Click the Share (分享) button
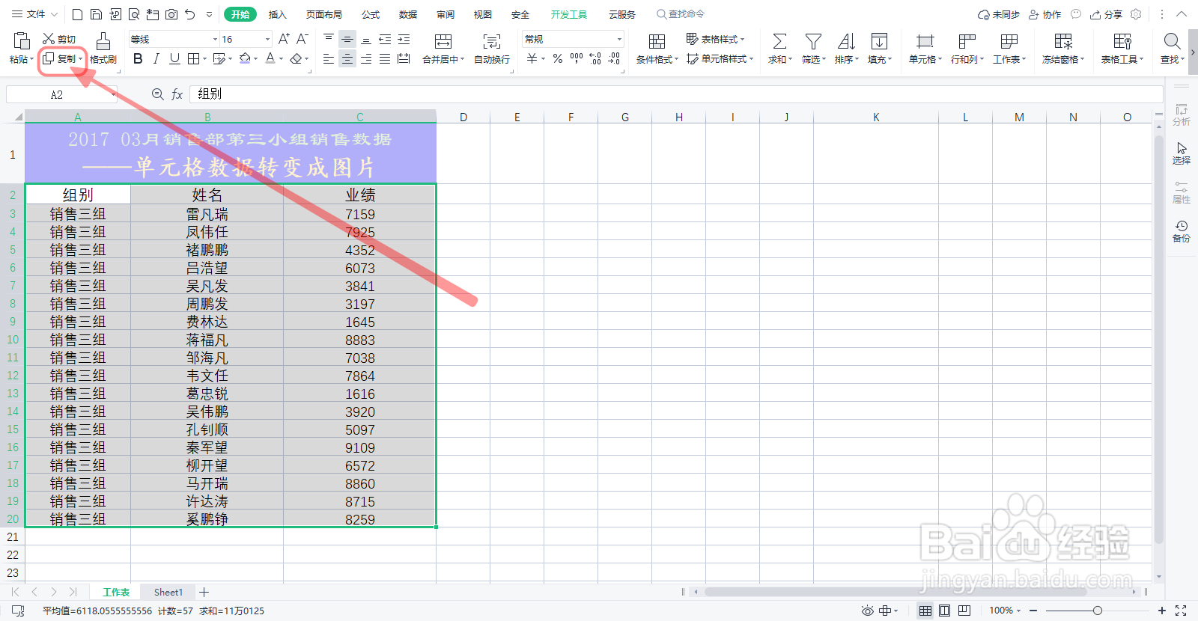 click(1107, 14)
